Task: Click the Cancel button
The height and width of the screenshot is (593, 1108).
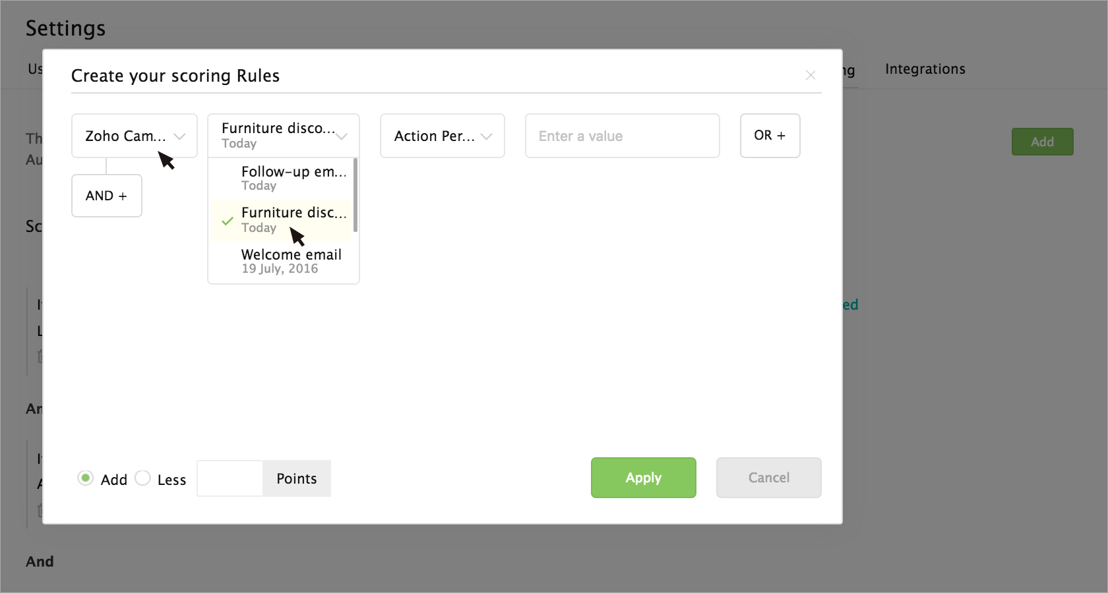Action: point(769,478)
